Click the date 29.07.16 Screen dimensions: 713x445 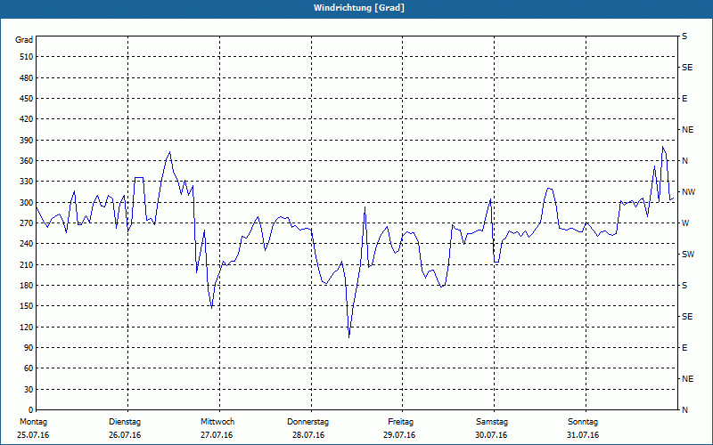(x=399, y=435)
